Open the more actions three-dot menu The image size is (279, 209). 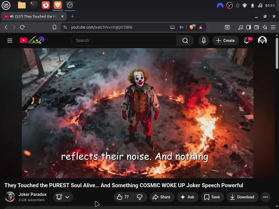click(x=265, y=197)
